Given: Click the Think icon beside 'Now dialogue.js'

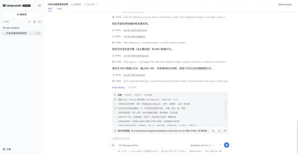Looking at the screenshot, I should (113, 43).
